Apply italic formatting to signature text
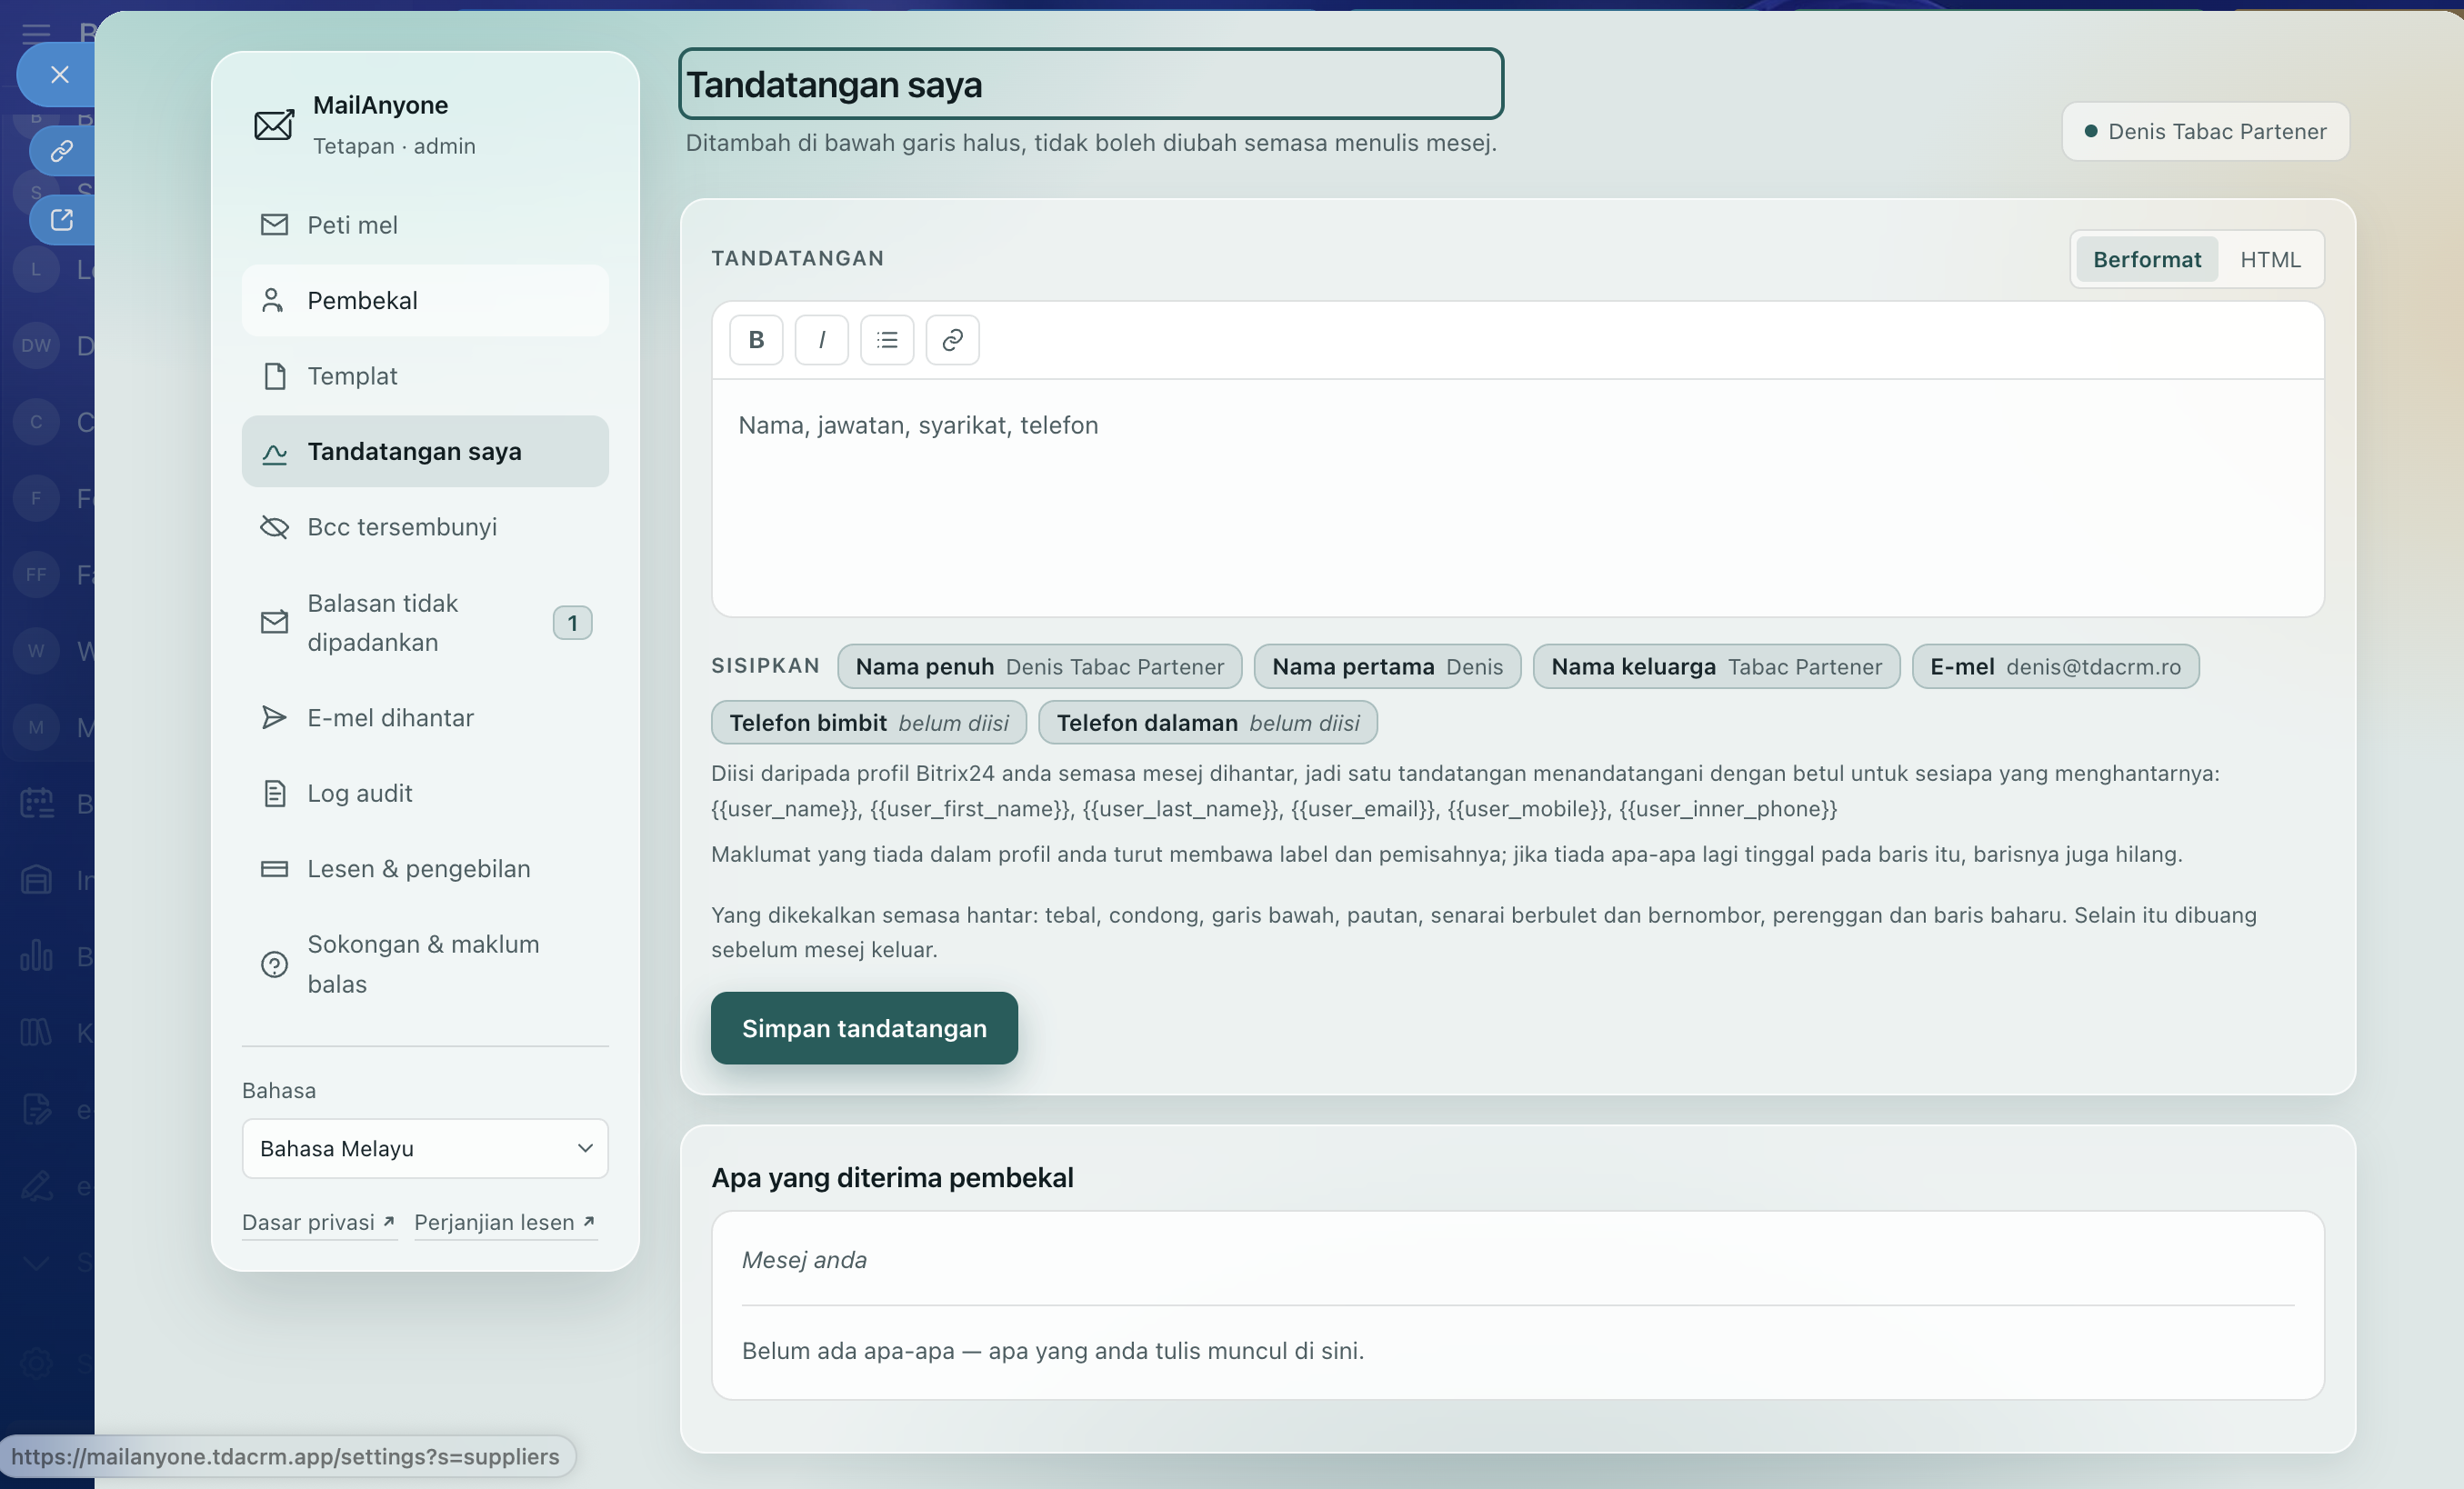The image size is (2464, 1489). pos(821,340)
